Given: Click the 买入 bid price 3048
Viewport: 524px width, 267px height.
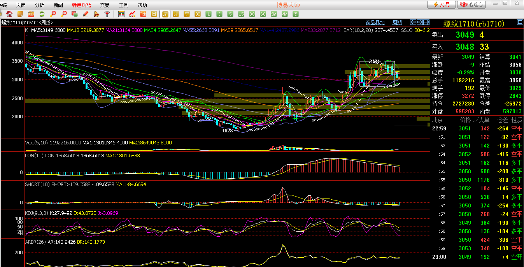Looking at the screenshot, I should pos(465,47).
